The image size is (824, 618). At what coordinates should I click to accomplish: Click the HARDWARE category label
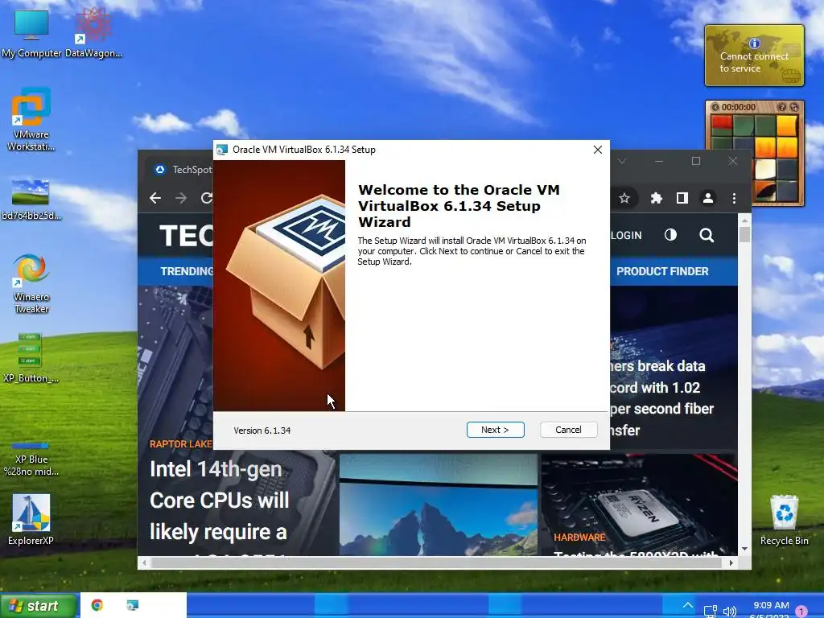pyautogui.click(x=579, y=537)
